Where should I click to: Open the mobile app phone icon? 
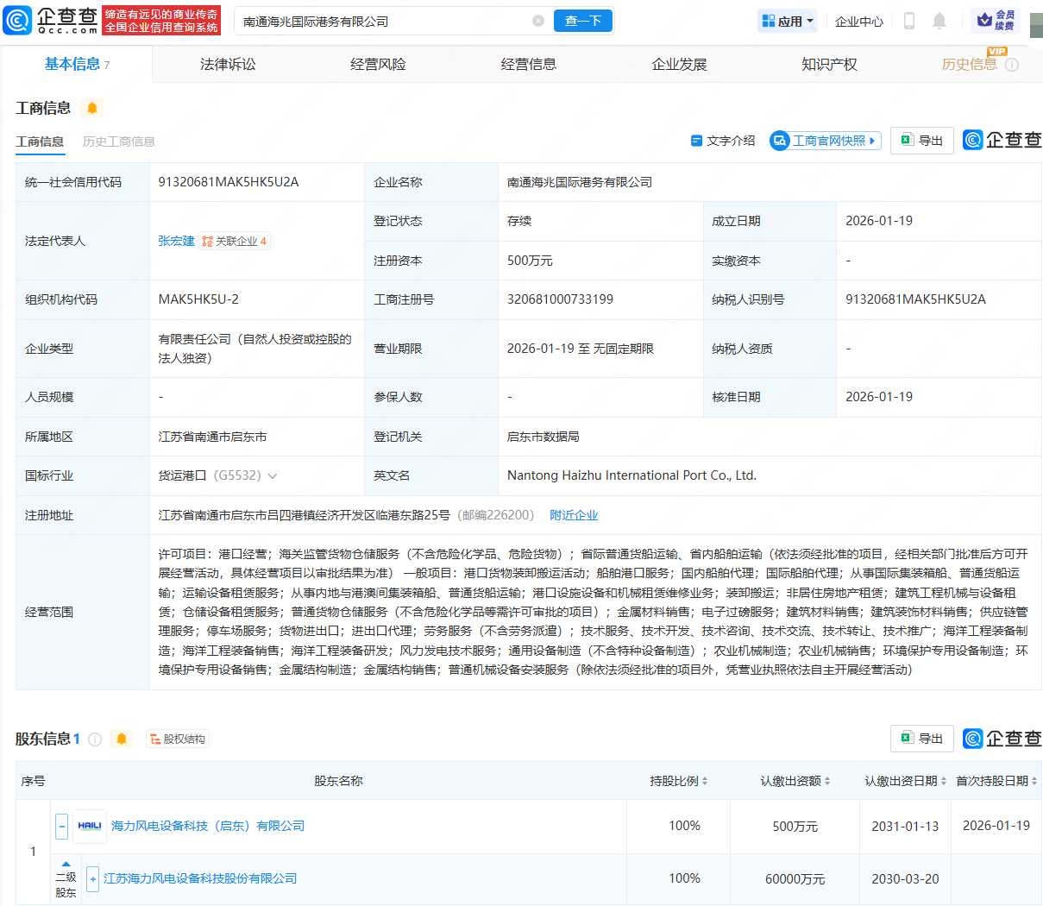[x=908, y=21]
